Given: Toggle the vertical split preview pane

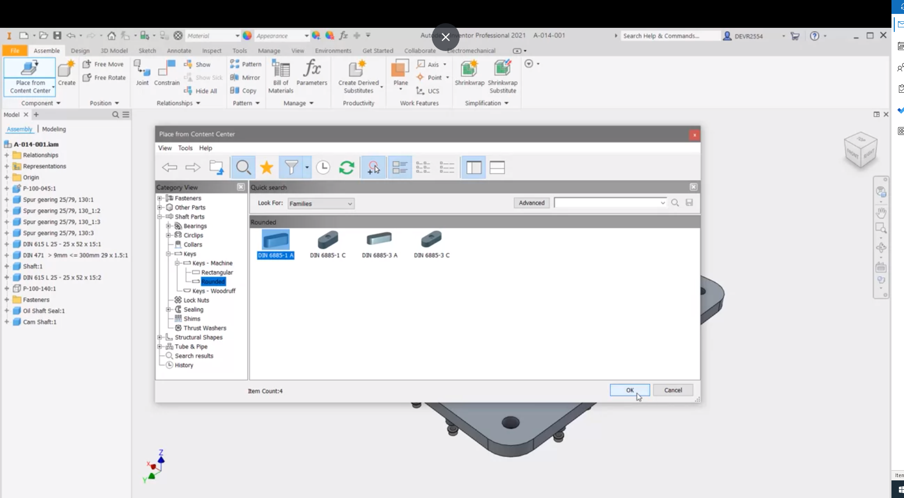Looking at the screenshot, I should click(x=472, y=167).
